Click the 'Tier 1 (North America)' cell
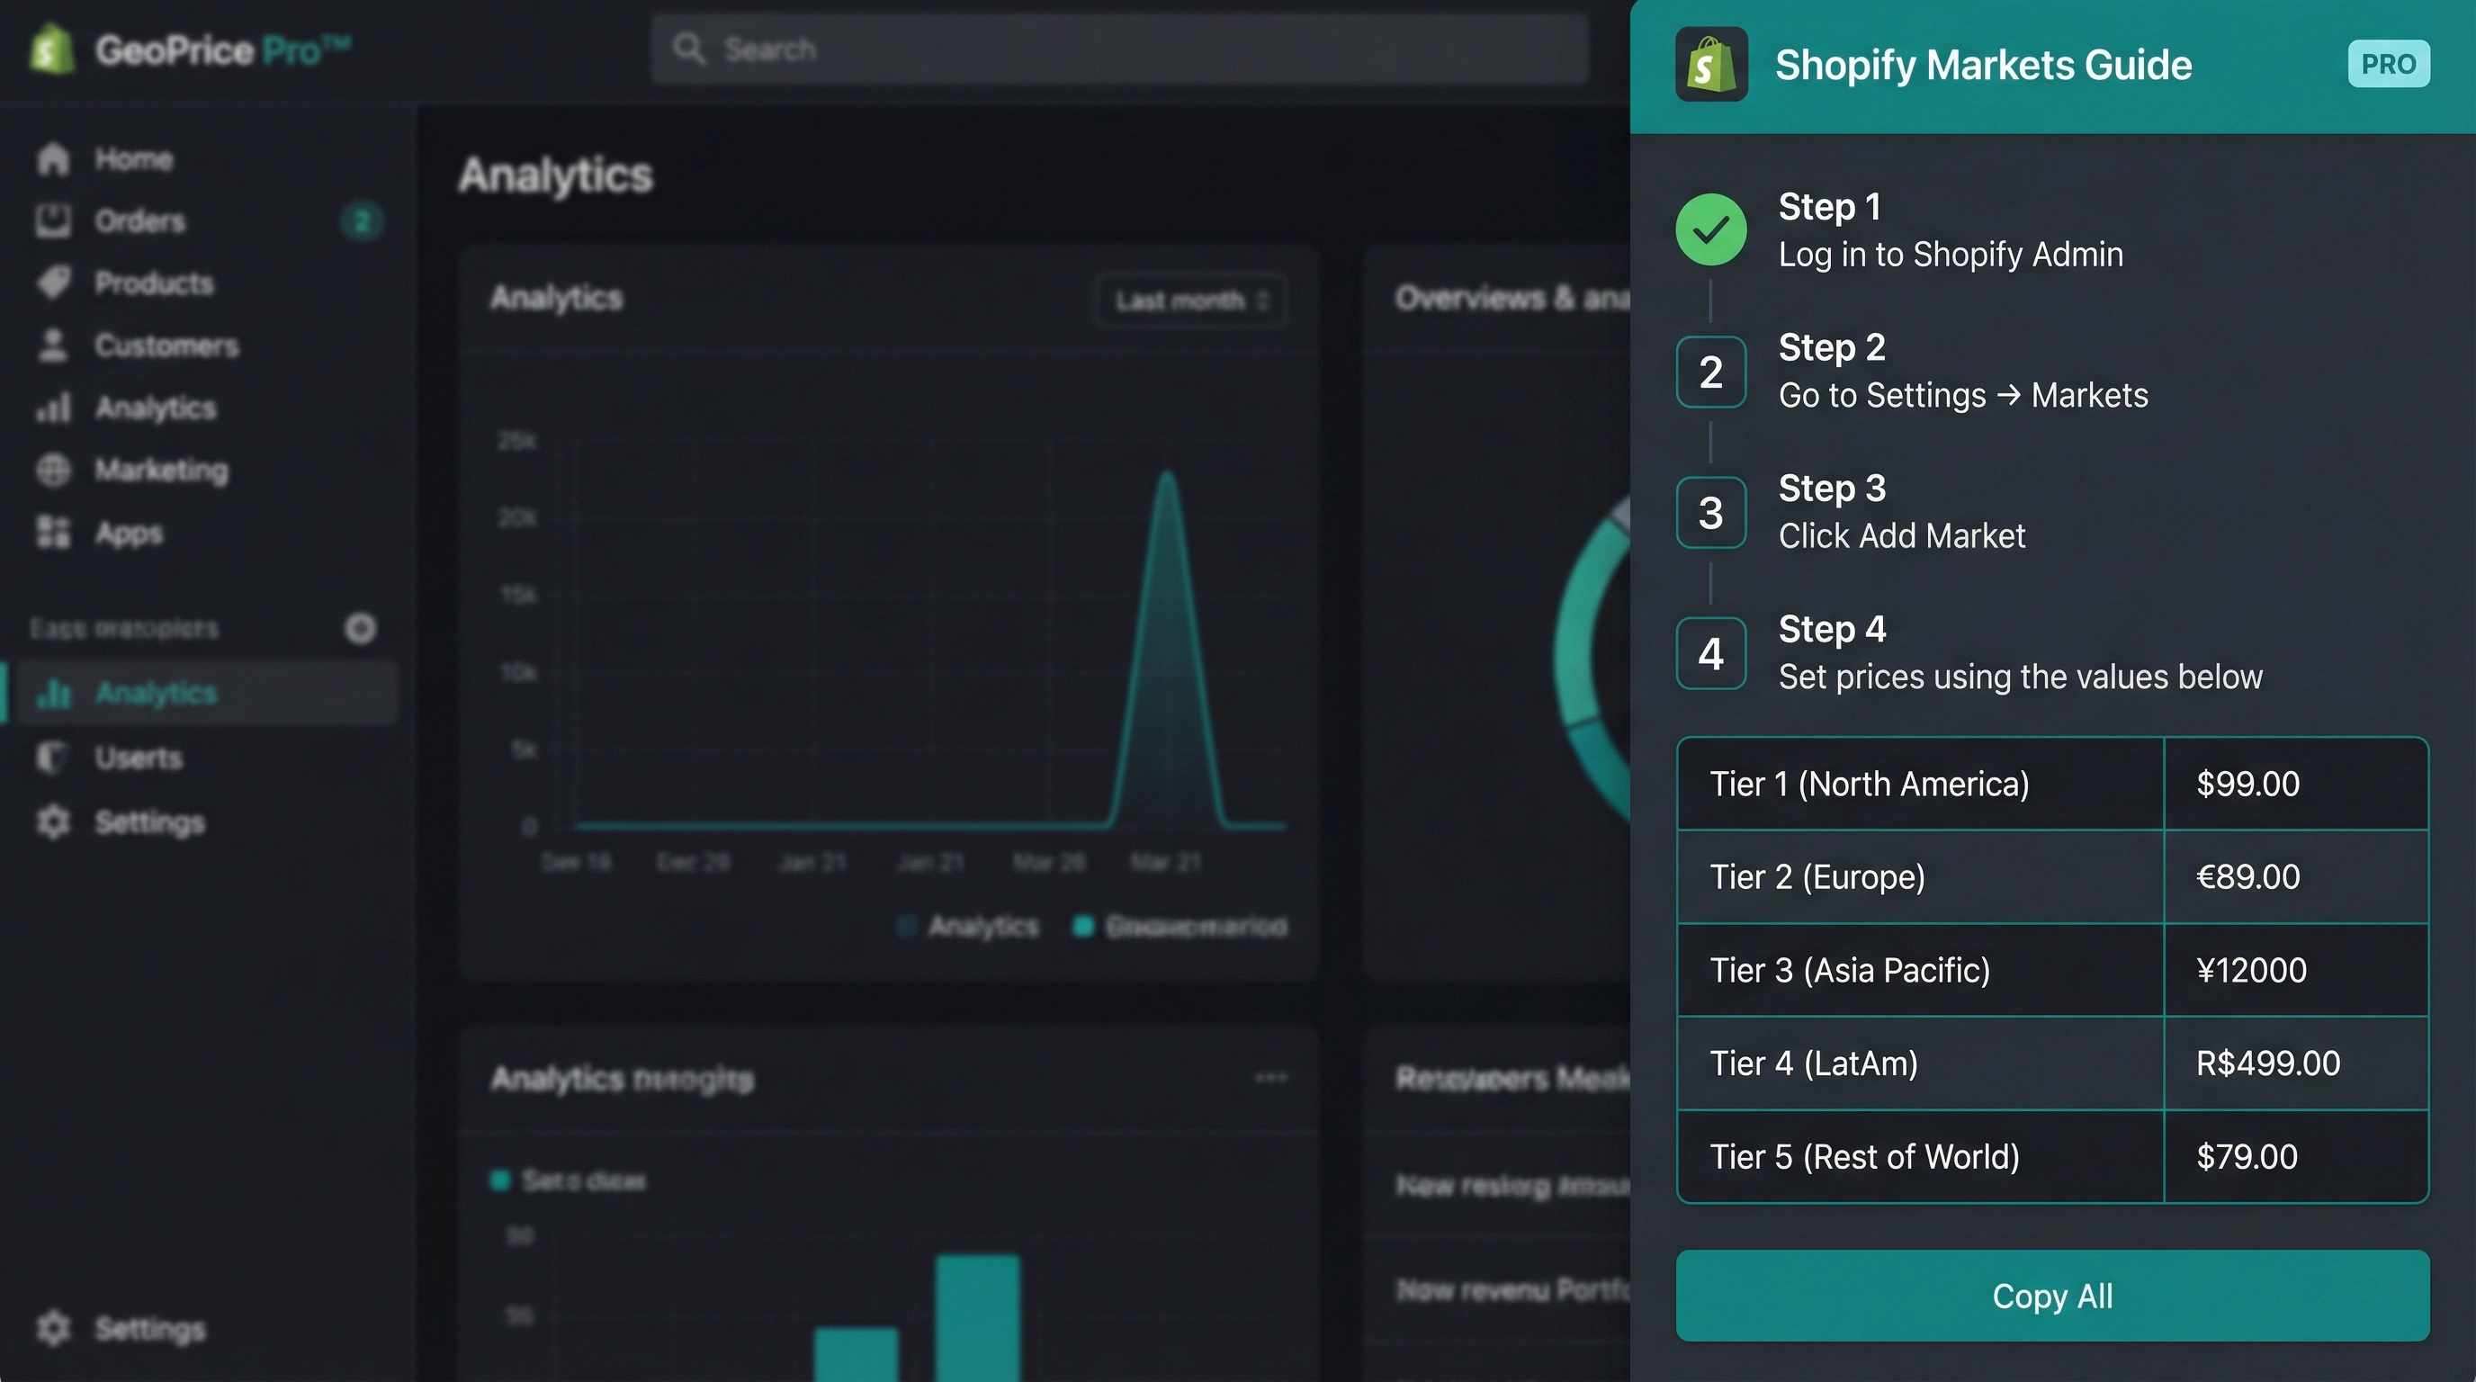Viewport: 2476px width, 1382px height. click(1921, 785)
